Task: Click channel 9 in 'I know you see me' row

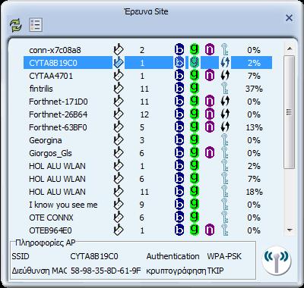Action: pyautogui.click(x=142, y=205)
